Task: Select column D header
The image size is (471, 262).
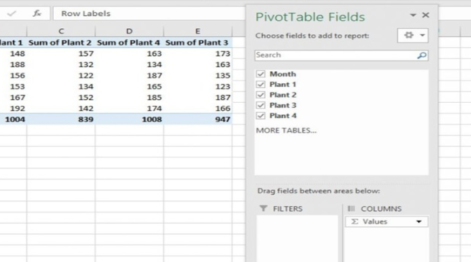Action: click(x=129, y=31)
